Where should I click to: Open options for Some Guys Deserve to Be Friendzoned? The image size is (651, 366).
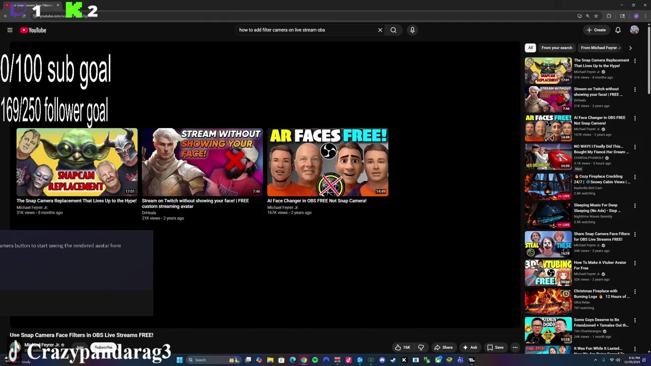635,320
